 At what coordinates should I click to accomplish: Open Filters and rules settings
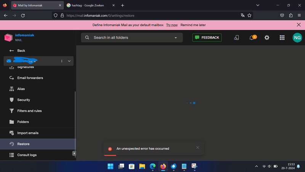pos(29,111)
